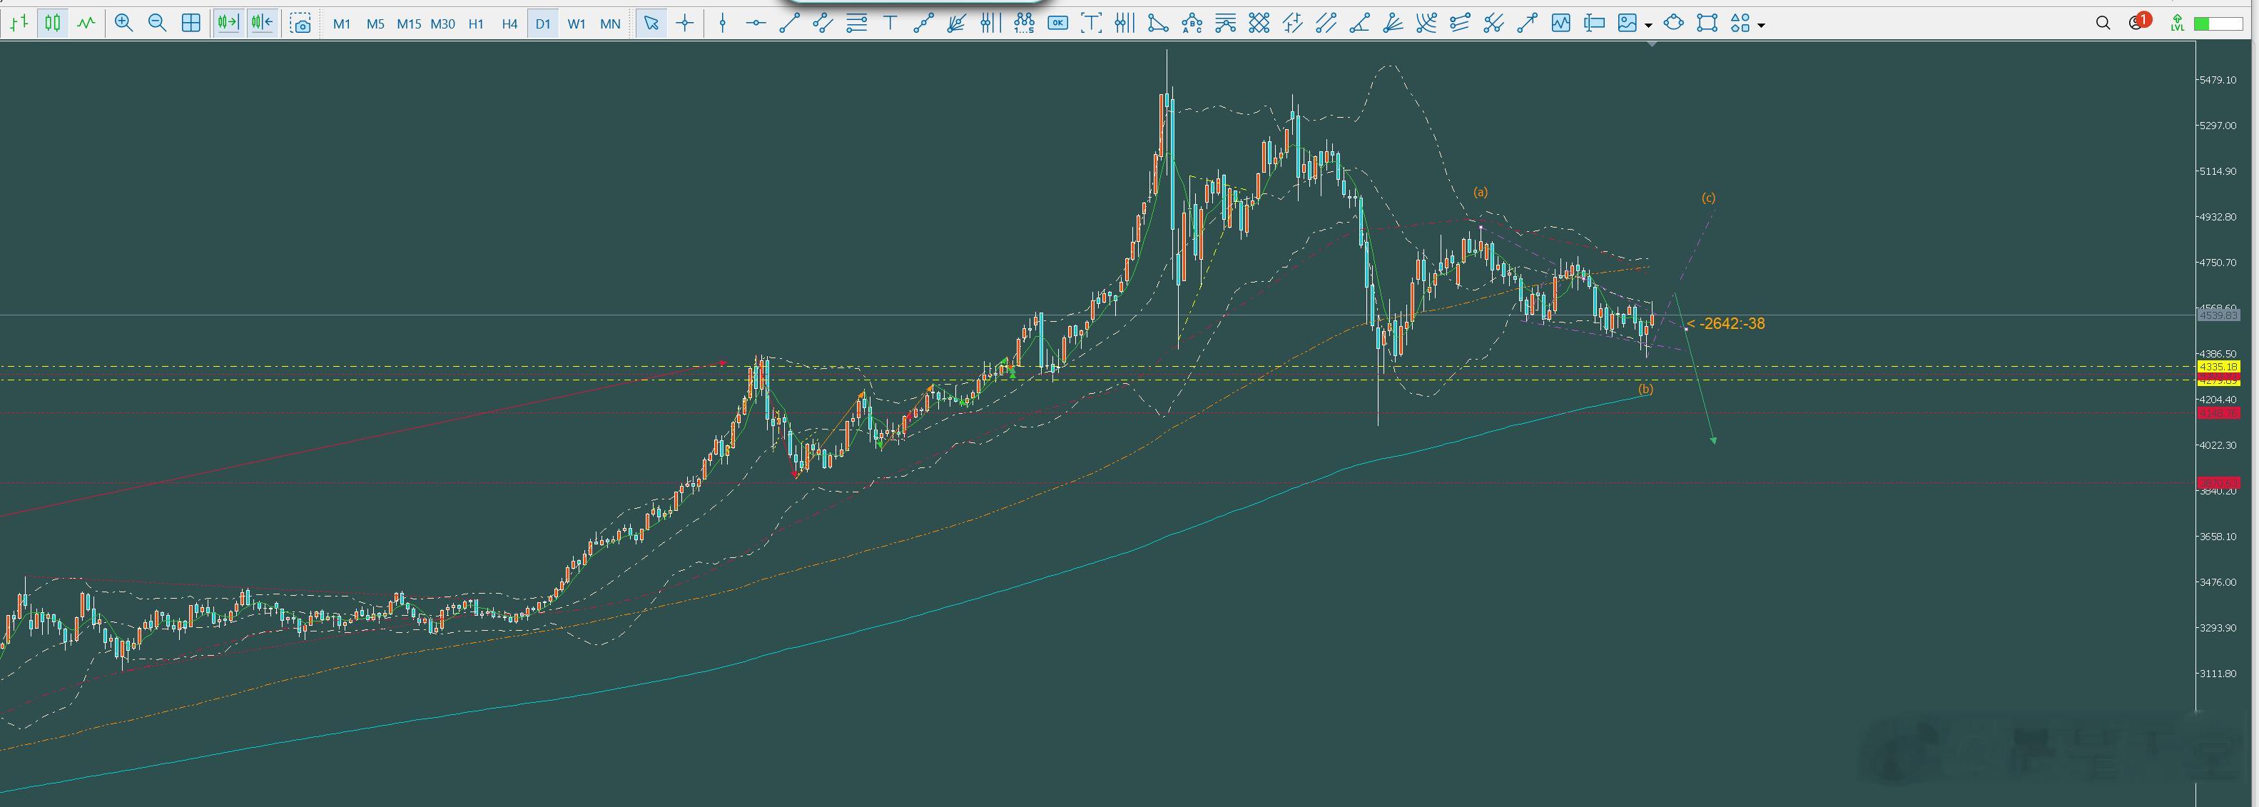Viewport: 2259px width, 807px height.
Task: Select the M5 timeframe
Action: [375, 24]
